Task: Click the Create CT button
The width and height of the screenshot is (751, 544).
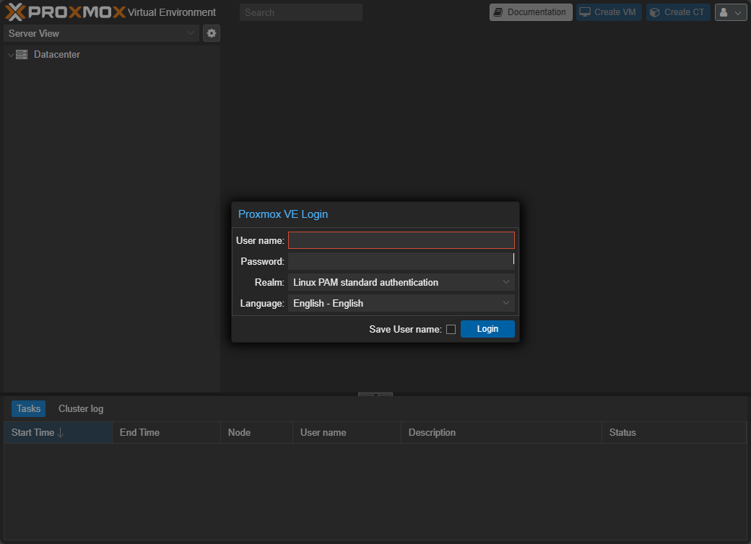Action: (677, 12)
